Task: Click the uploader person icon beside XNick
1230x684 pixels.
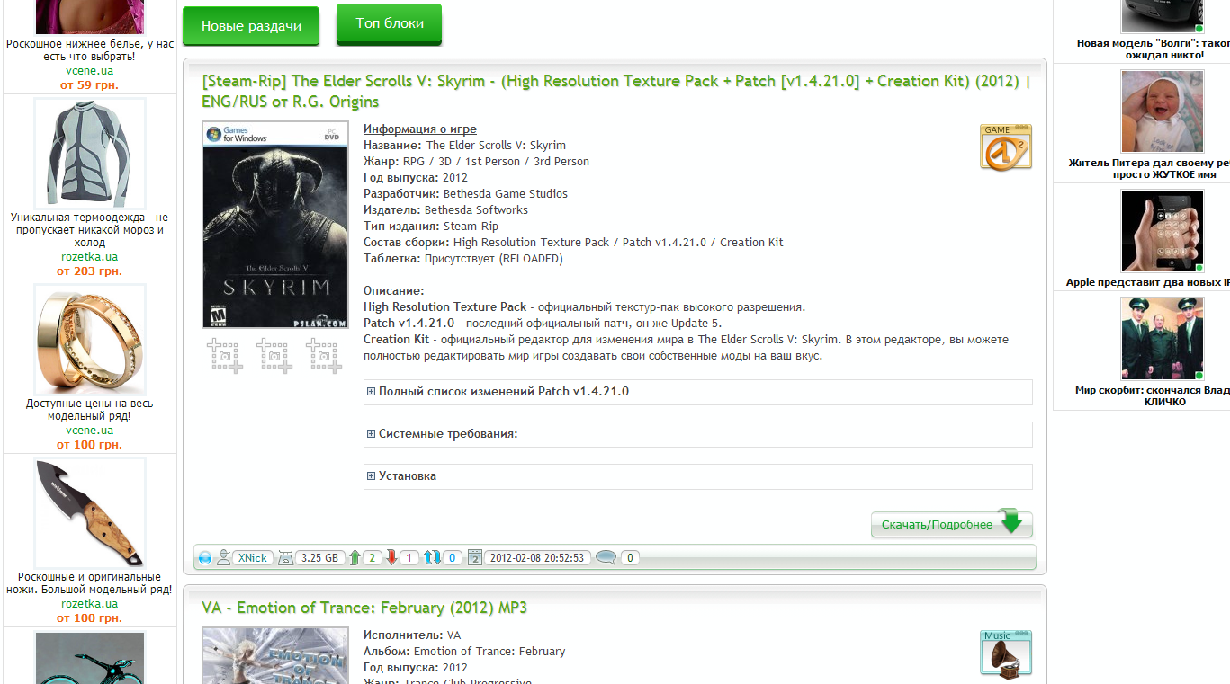Action: pos(225,558)
